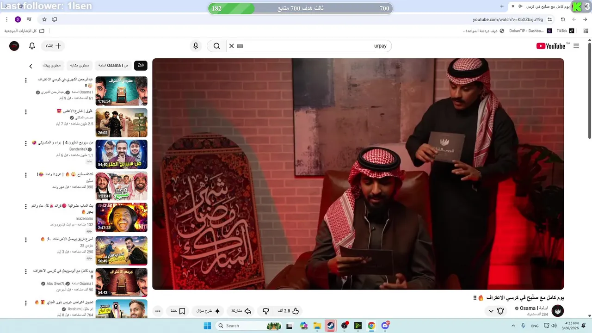The width and height of the screenshot is (592, 333).
Task: Share the video (مشاركة)
Action: (241, 311)
